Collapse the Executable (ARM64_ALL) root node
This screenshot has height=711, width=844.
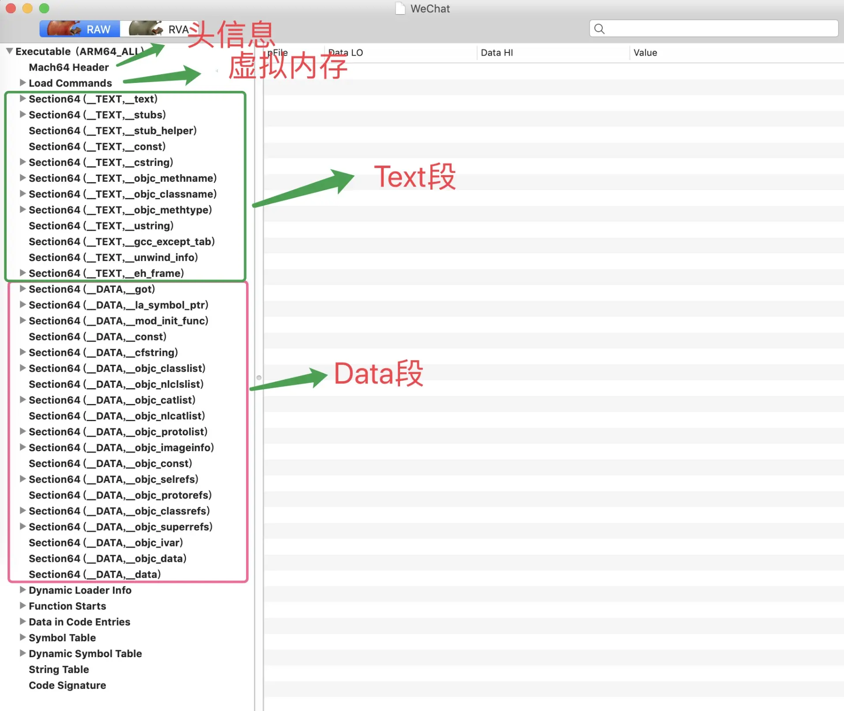coord(9,51)
